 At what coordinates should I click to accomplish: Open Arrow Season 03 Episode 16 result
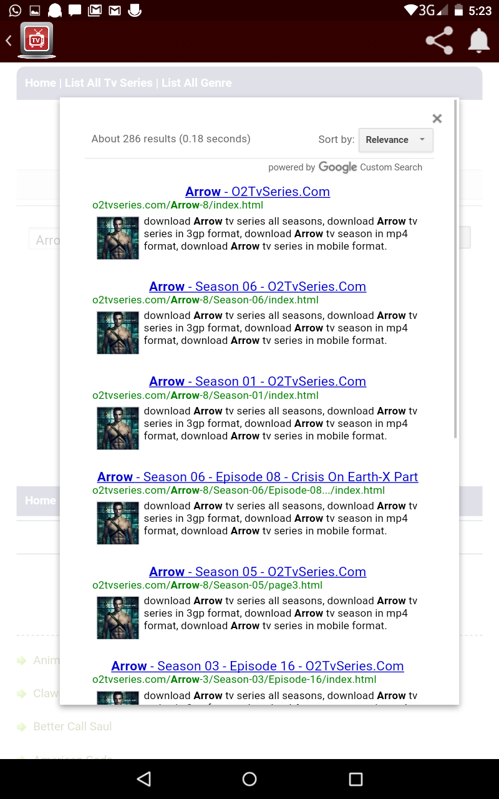(x=258, y=666)
